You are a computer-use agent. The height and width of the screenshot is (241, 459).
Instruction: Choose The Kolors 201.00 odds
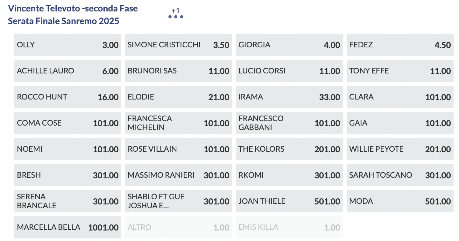click(x=289, y=149)
